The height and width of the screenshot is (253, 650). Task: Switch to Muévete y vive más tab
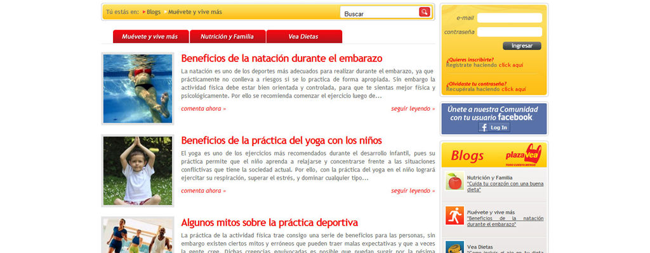(150, 37)
